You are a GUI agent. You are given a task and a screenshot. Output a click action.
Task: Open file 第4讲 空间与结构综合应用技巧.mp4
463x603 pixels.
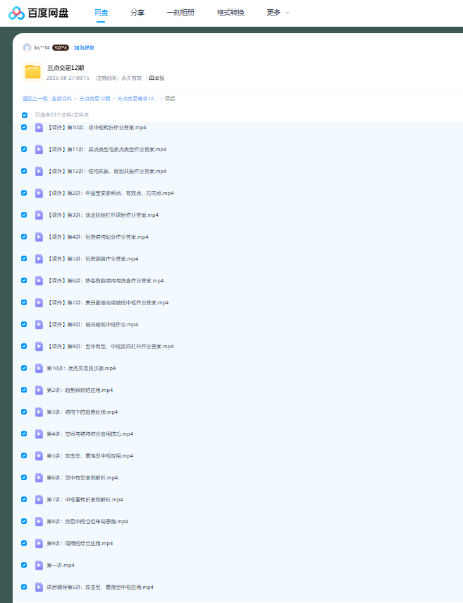[x=89, y=434]
